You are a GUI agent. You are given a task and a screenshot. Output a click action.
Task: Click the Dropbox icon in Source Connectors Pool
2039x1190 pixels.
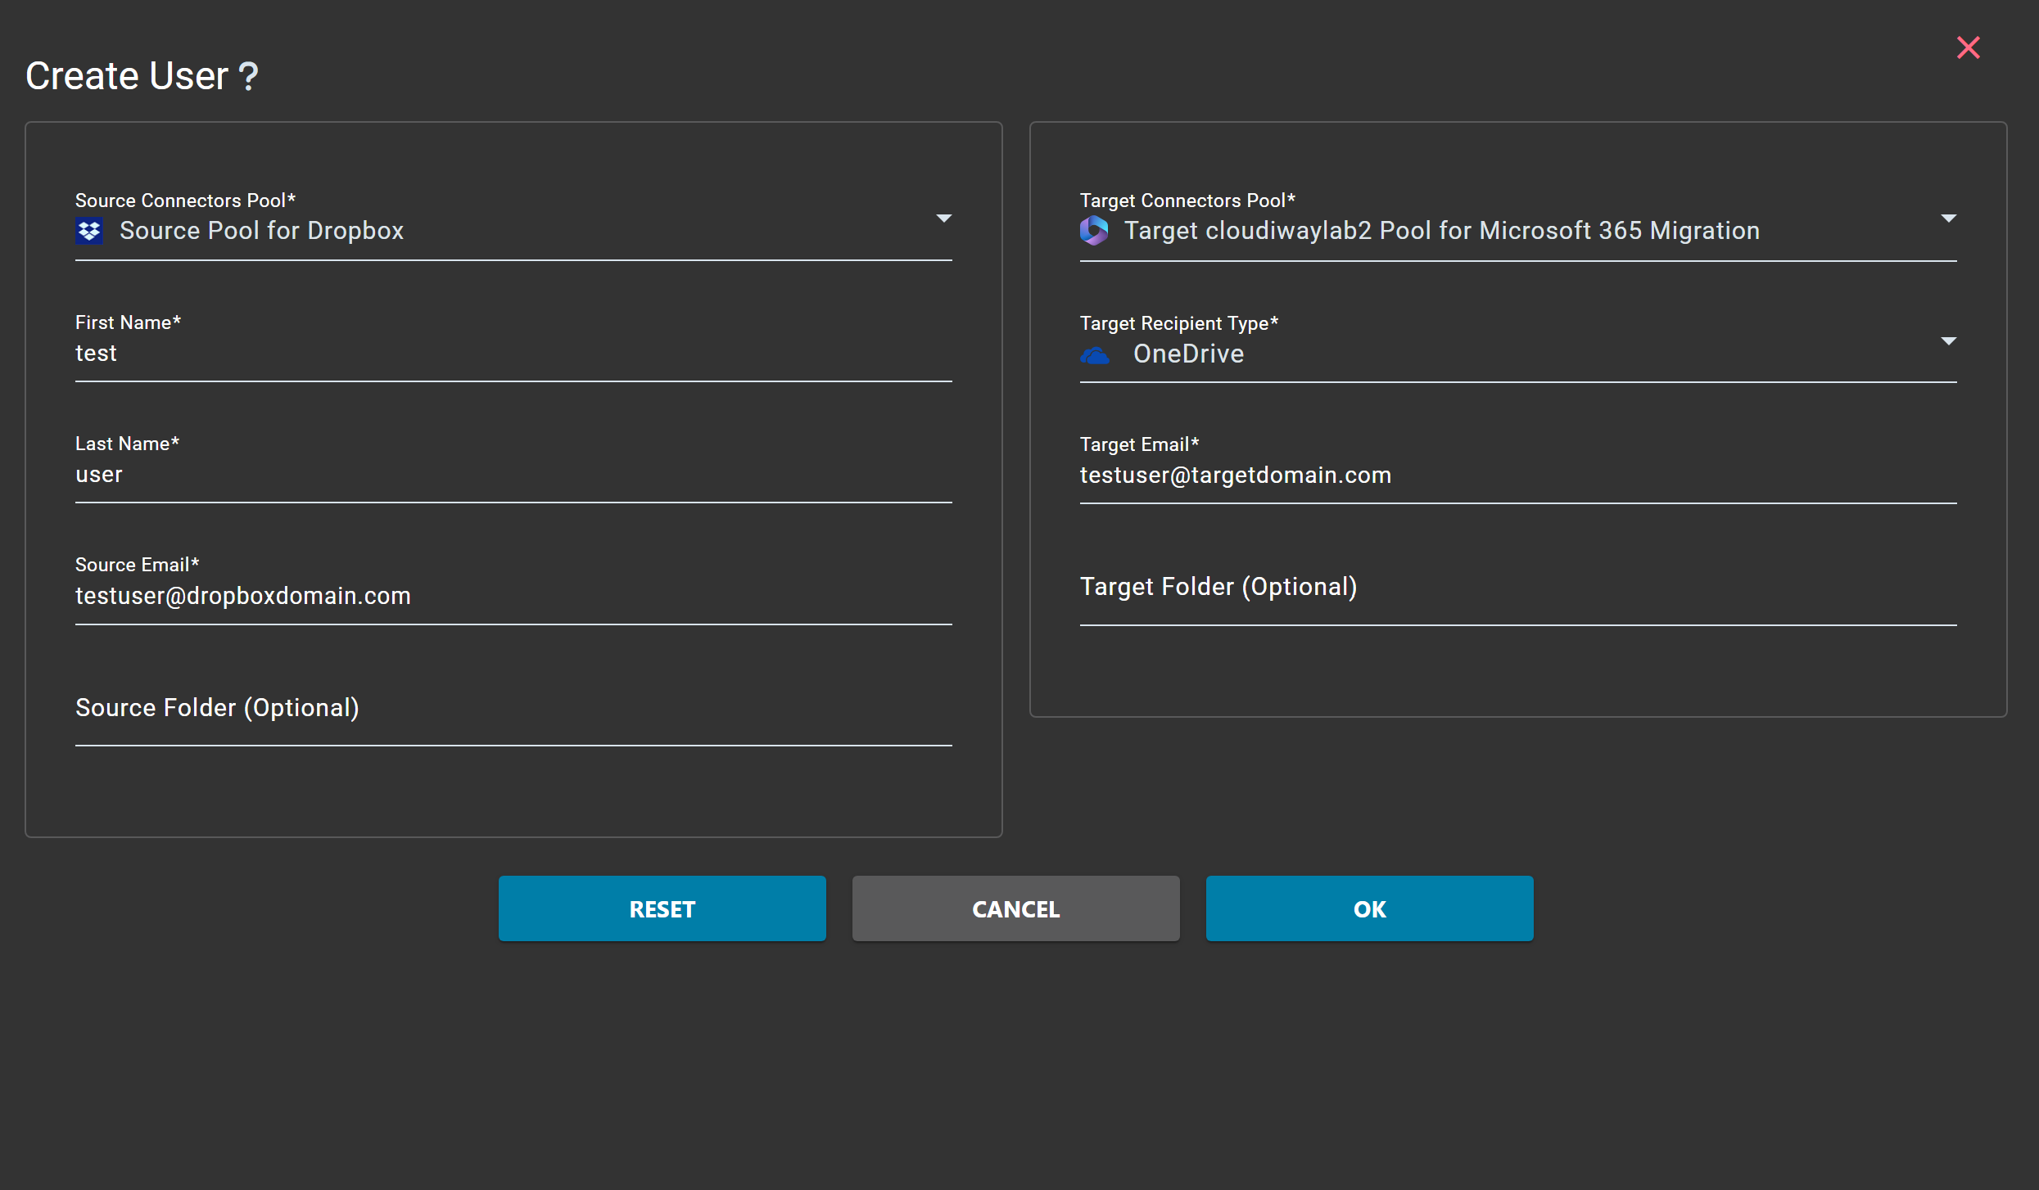88,232
